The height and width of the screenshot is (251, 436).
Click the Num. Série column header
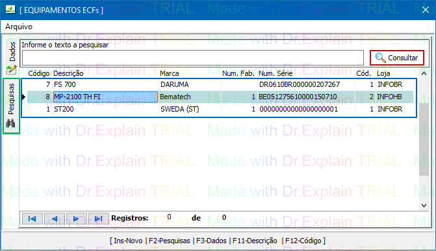pos(276,73)
